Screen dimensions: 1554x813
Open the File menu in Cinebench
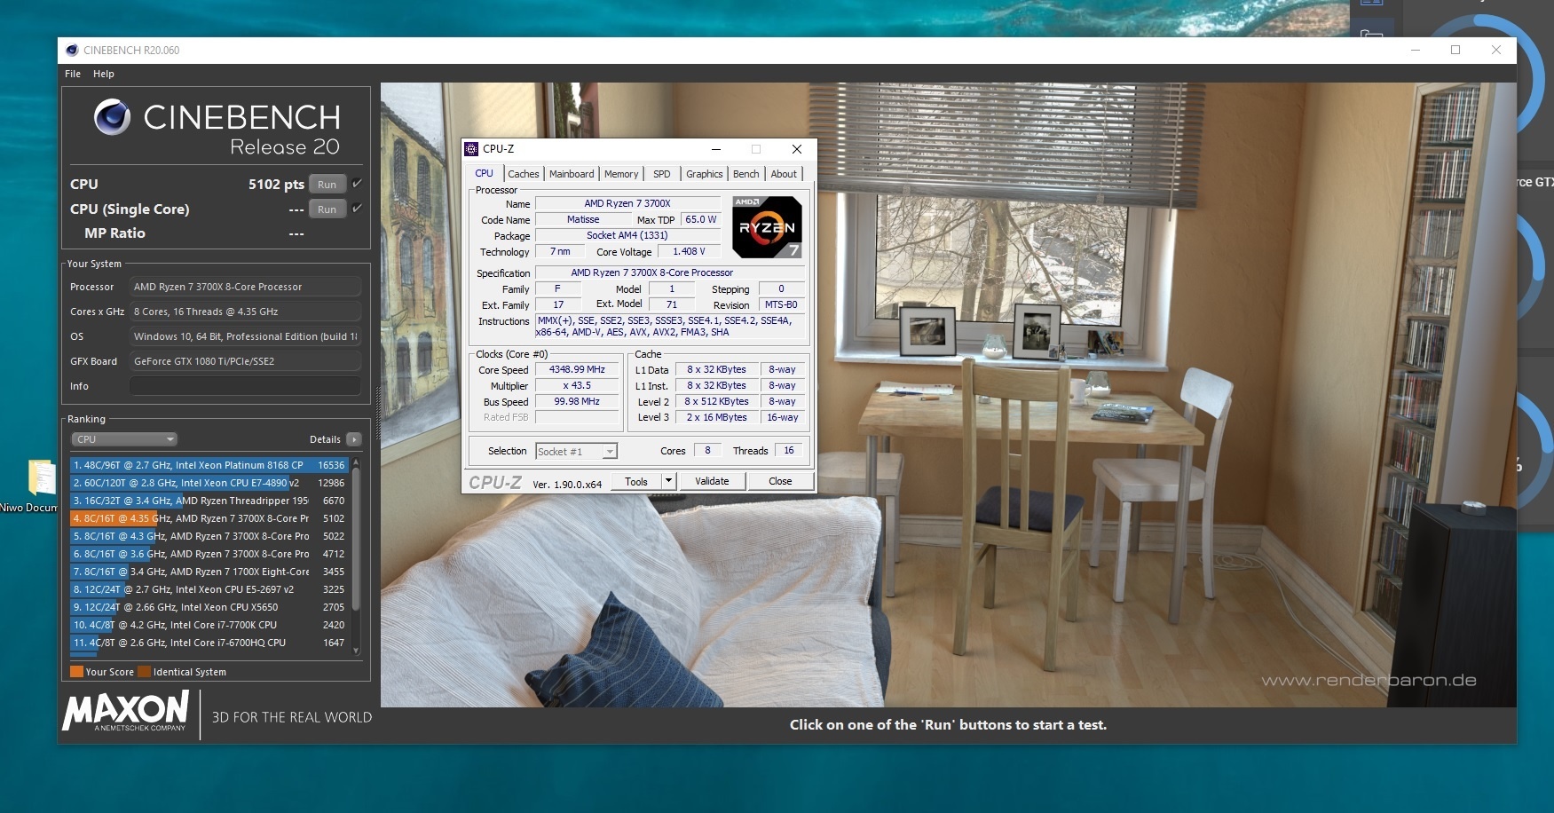(73, 74)
